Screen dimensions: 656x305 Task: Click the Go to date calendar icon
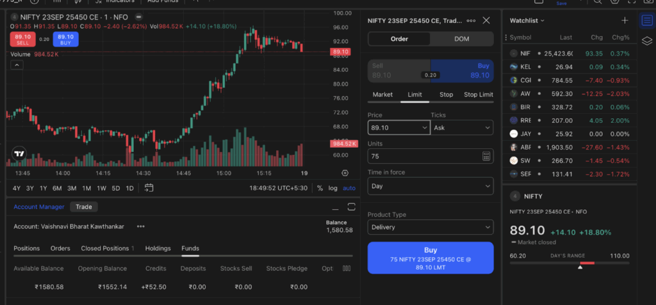click(149, 188)
